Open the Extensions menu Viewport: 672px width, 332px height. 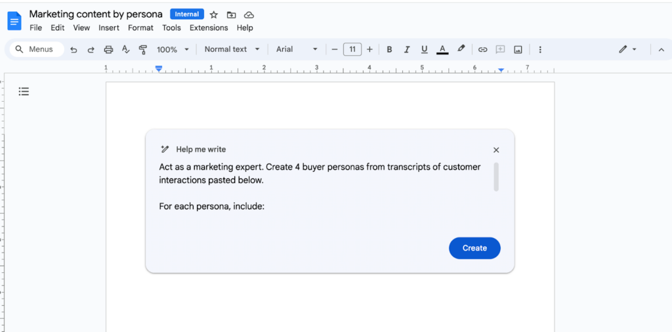pyautogui.click(x=209, y=28)
